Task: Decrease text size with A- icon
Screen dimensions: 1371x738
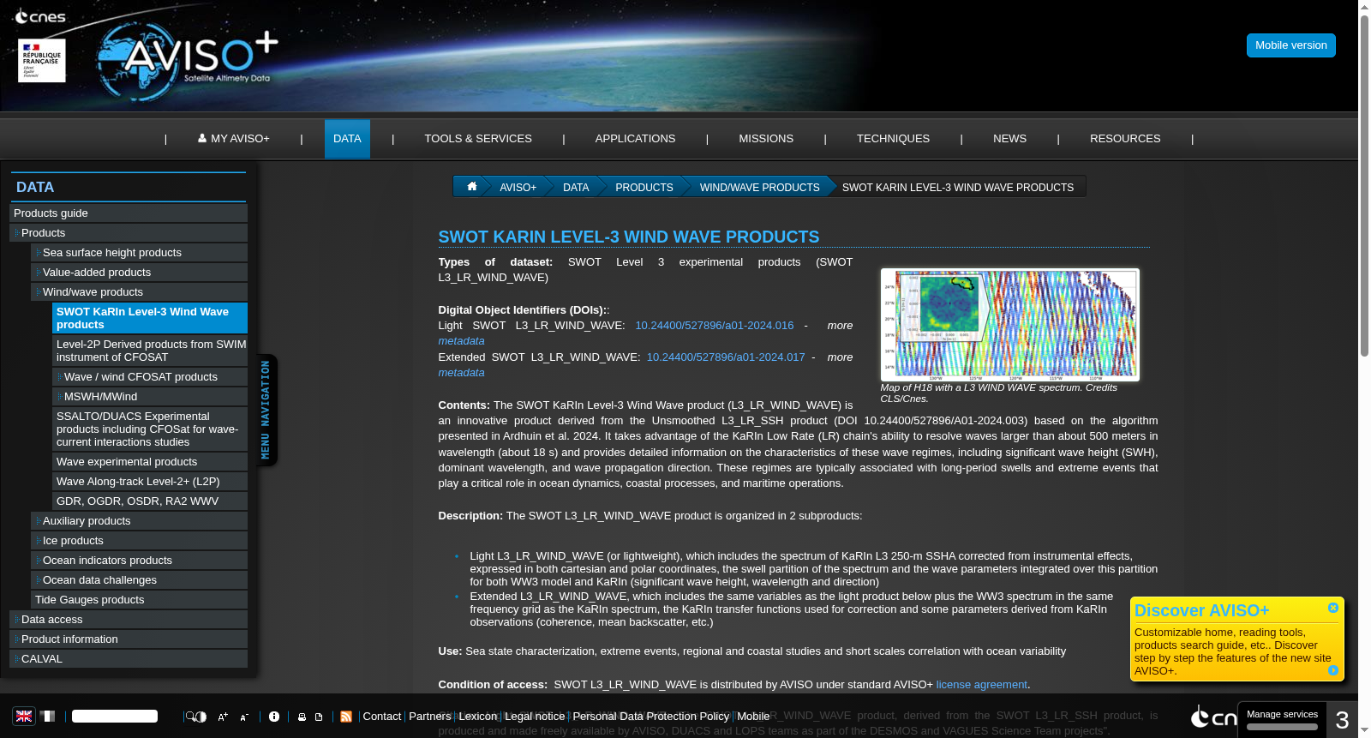Action: [x=244, y=717]
